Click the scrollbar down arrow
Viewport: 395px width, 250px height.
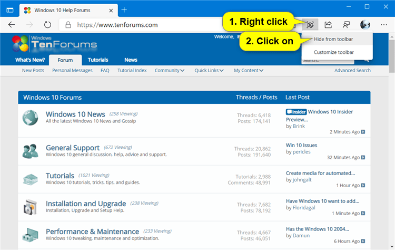(x=392, y=247)
